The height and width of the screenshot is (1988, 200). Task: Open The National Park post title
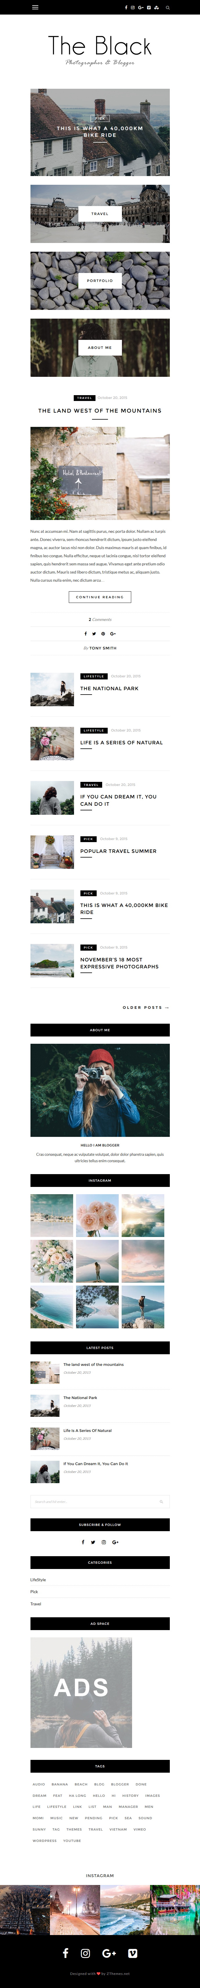coord(109,688)
